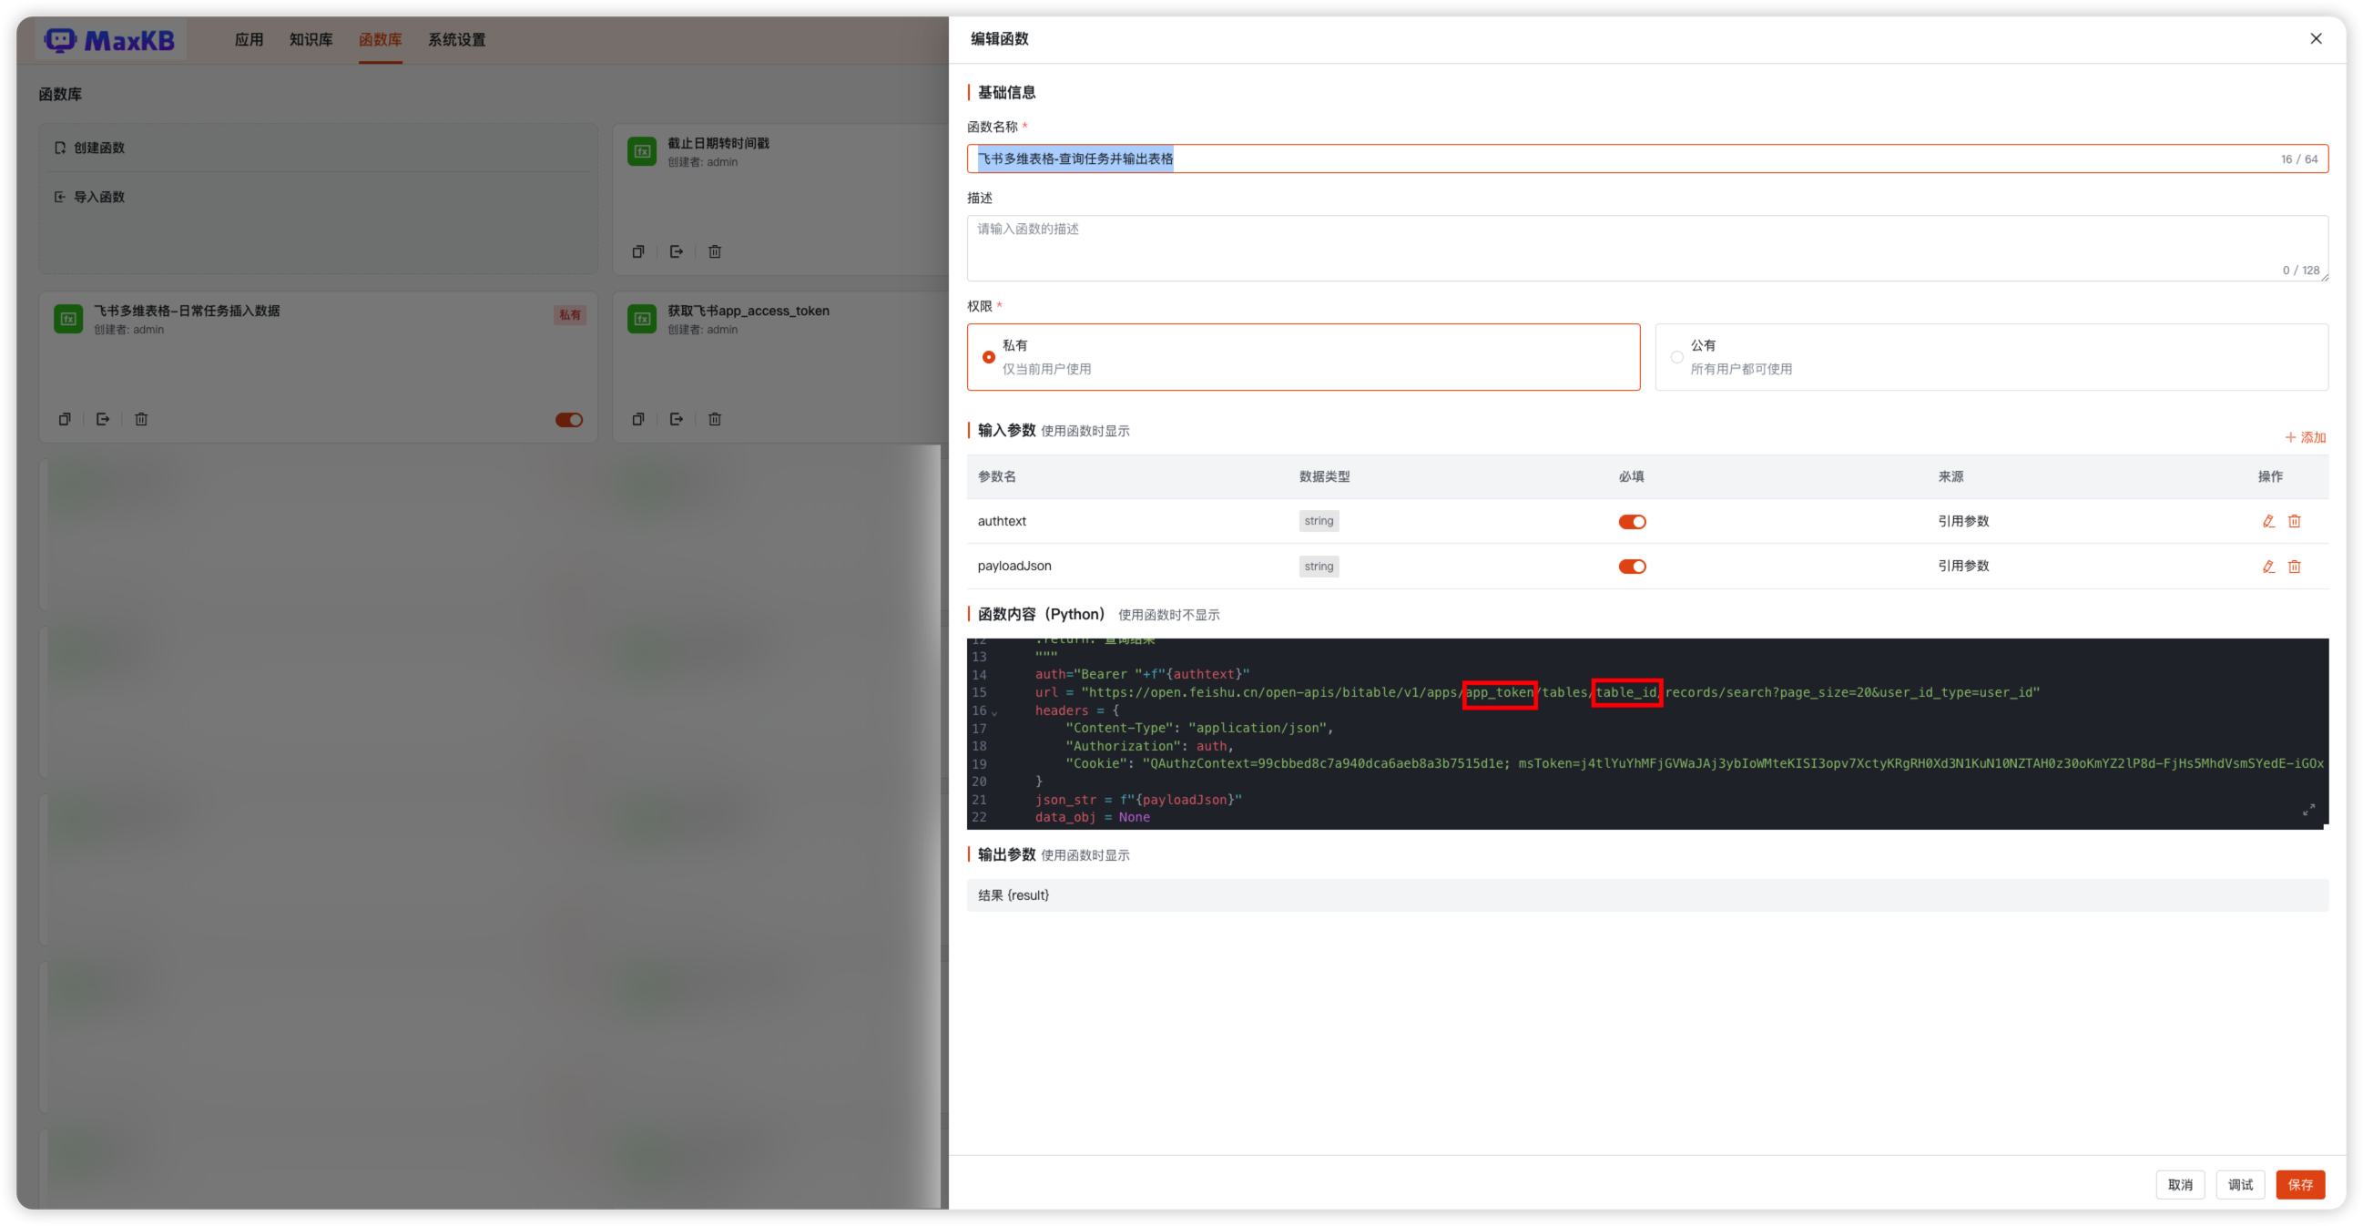The height and width of the screenshot is (1226, 2363).
Task: Click the function description text area
Action: [1645, 248]
